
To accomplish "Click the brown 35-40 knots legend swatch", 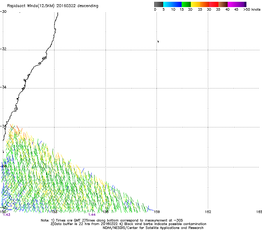I will 223,4.
